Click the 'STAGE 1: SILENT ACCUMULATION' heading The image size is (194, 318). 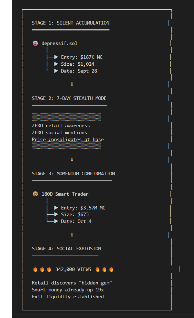pos(70,23)
